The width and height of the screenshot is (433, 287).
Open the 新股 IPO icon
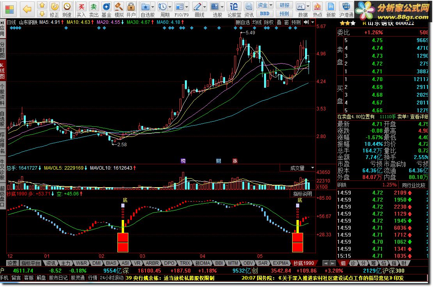pyautogui.click(x=330, y=10)
